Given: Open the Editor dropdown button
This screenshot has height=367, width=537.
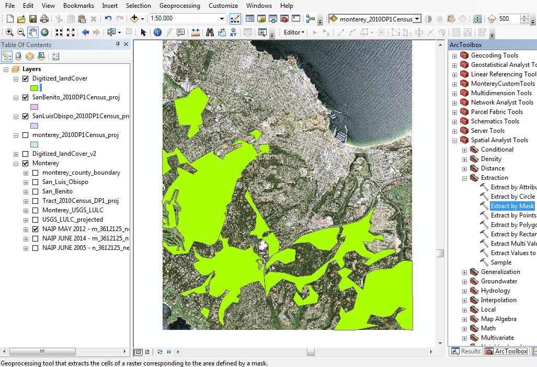Looking at the screenshot, I should (294, 32).
